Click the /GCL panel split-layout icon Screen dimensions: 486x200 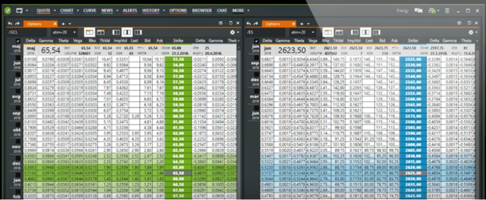pyautogui.click(x=221, y=23)
